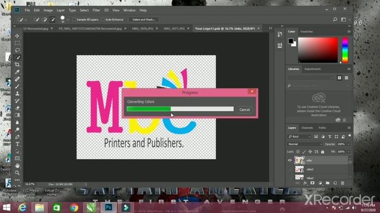Select the Eyedropper tool

coord(17,72)
